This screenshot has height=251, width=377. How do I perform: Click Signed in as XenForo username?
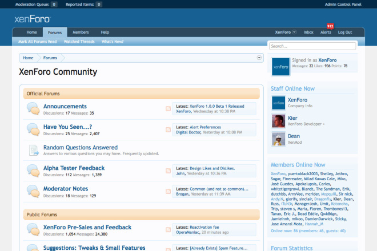[x=327, y=60]
